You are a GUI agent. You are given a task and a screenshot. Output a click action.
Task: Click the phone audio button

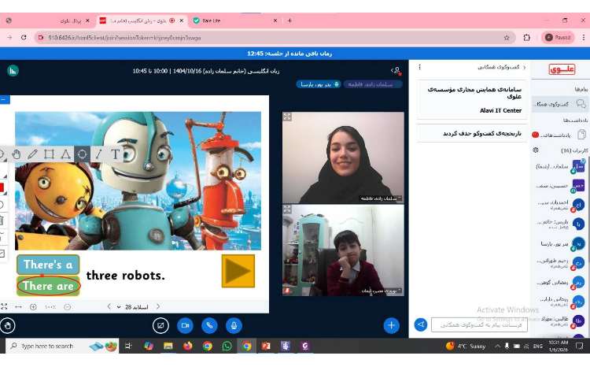[209, 326]
